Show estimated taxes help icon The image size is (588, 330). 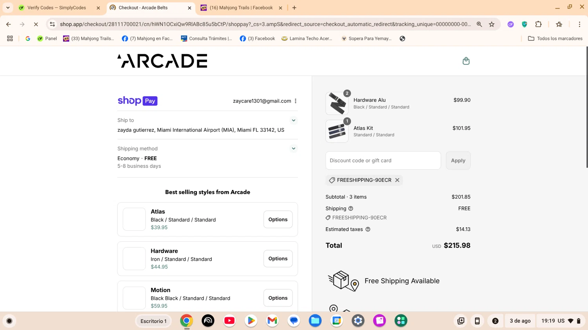[368, 229]
